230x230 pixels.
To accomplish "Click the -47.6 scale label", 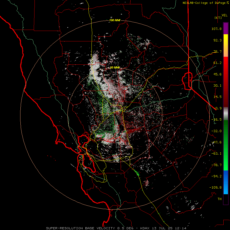I will 216,142.
